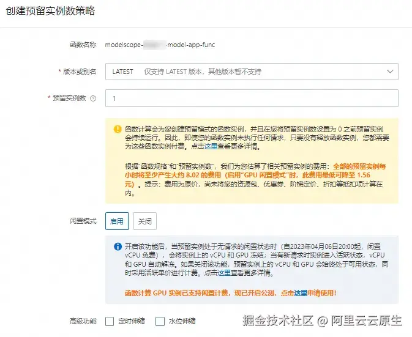This screenshot has height=337, width=412.
Task: Check the 水位伸缩 checkbox
Action: pyautogui.click(x=160, y=321)
